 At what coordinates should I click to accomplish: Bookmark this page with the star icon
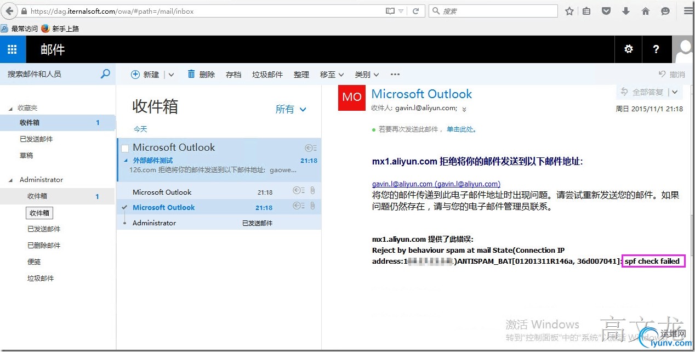click(x=569, y=11)
